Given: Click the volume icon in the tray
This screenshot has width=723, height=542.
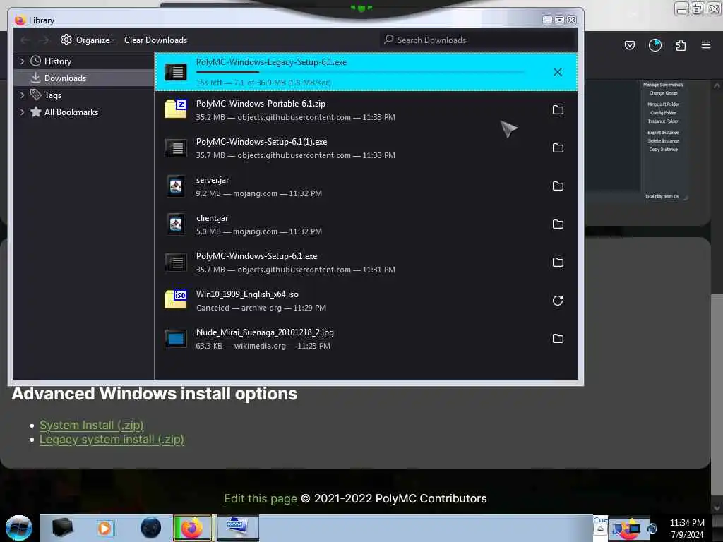Looking at the screenshot, I should [x=652, y=529].
